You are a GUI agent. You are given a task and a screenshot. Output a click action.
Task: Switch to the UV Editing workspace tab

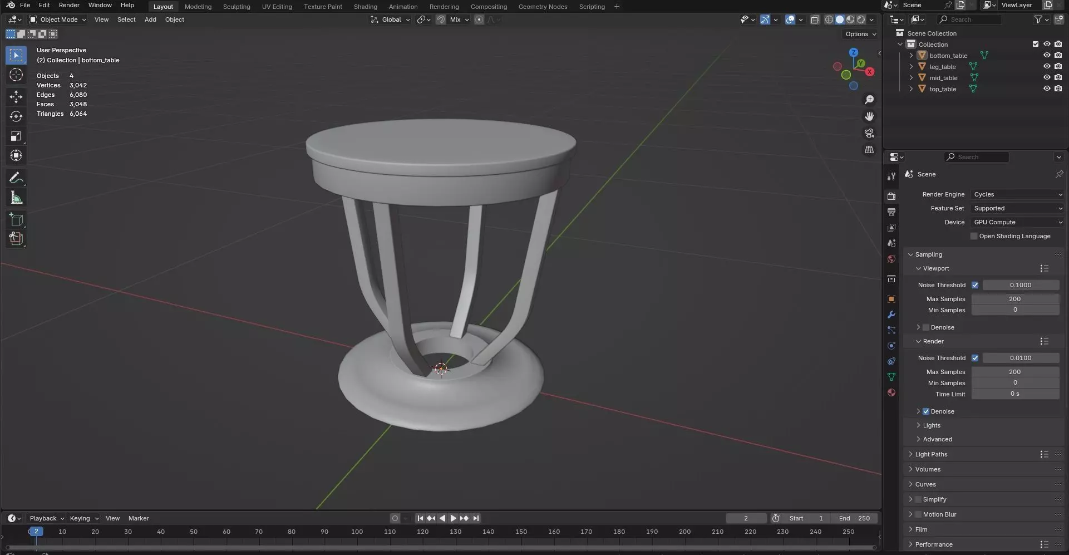pos(277,7)
